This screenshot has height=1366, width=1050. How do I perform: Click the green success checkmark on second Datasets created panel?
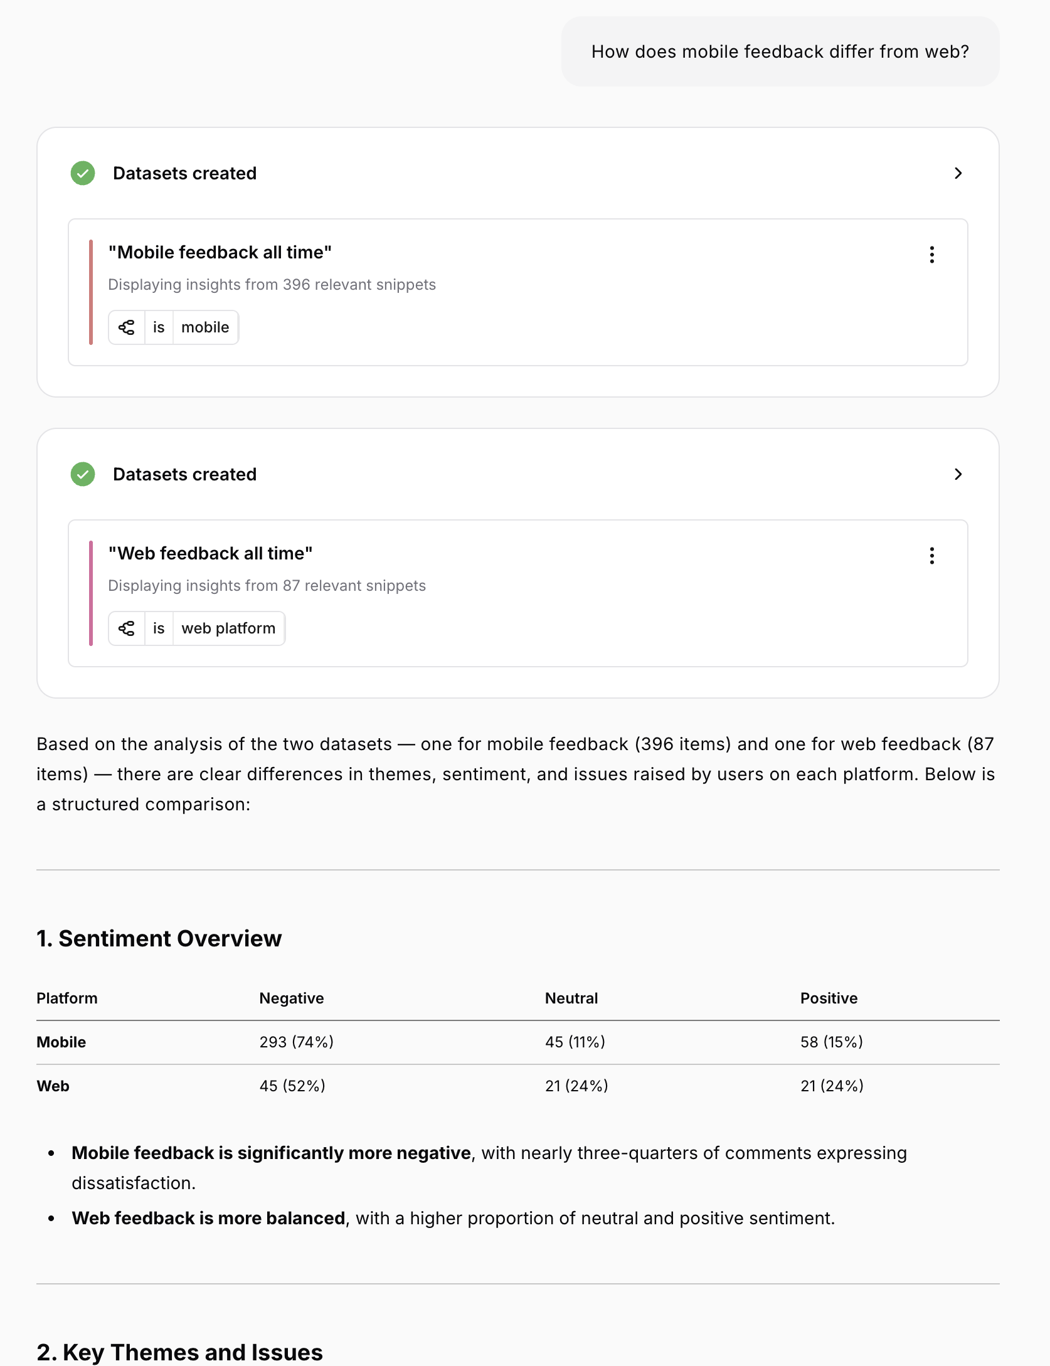click(82, 474)
